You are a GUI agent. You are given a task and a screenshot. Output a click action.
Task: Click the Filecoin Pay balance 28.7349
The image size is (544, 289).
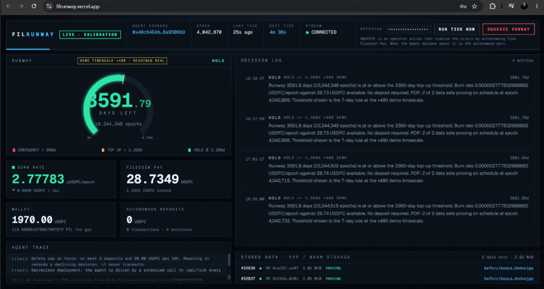pyautogui.click(x=153, y=179)
